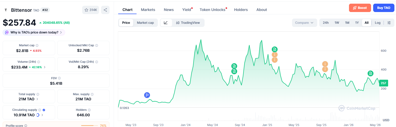
Task: Click the Profile score progress bar
Action: pos(90,126)
